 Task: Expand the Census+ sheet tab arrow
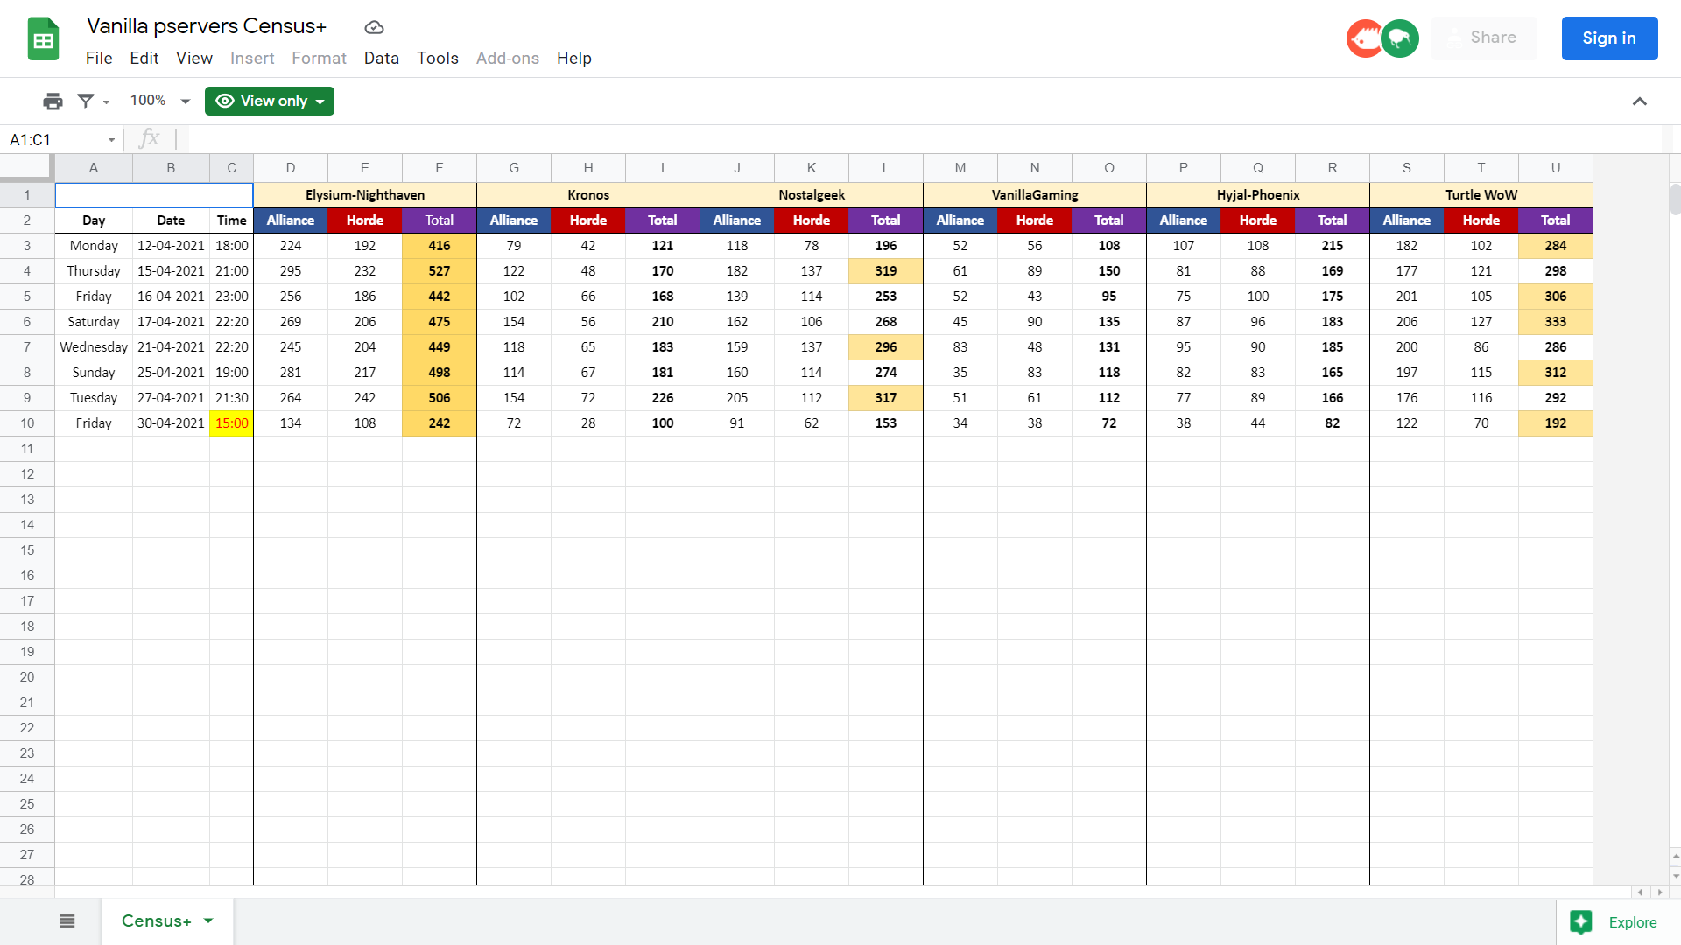208,920
